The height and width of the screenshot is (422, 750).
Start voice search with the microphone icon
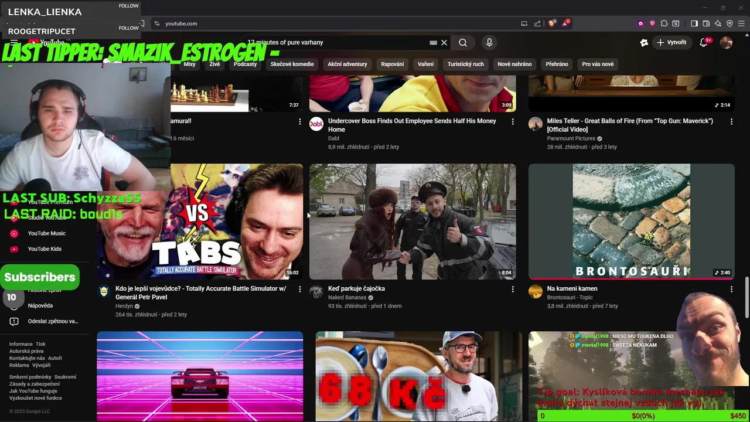coord(489,42)
